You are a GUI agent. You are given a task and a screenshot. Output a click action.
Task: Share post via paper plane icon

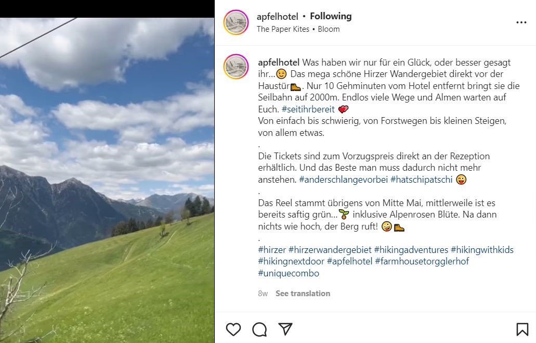pos(285,329)
